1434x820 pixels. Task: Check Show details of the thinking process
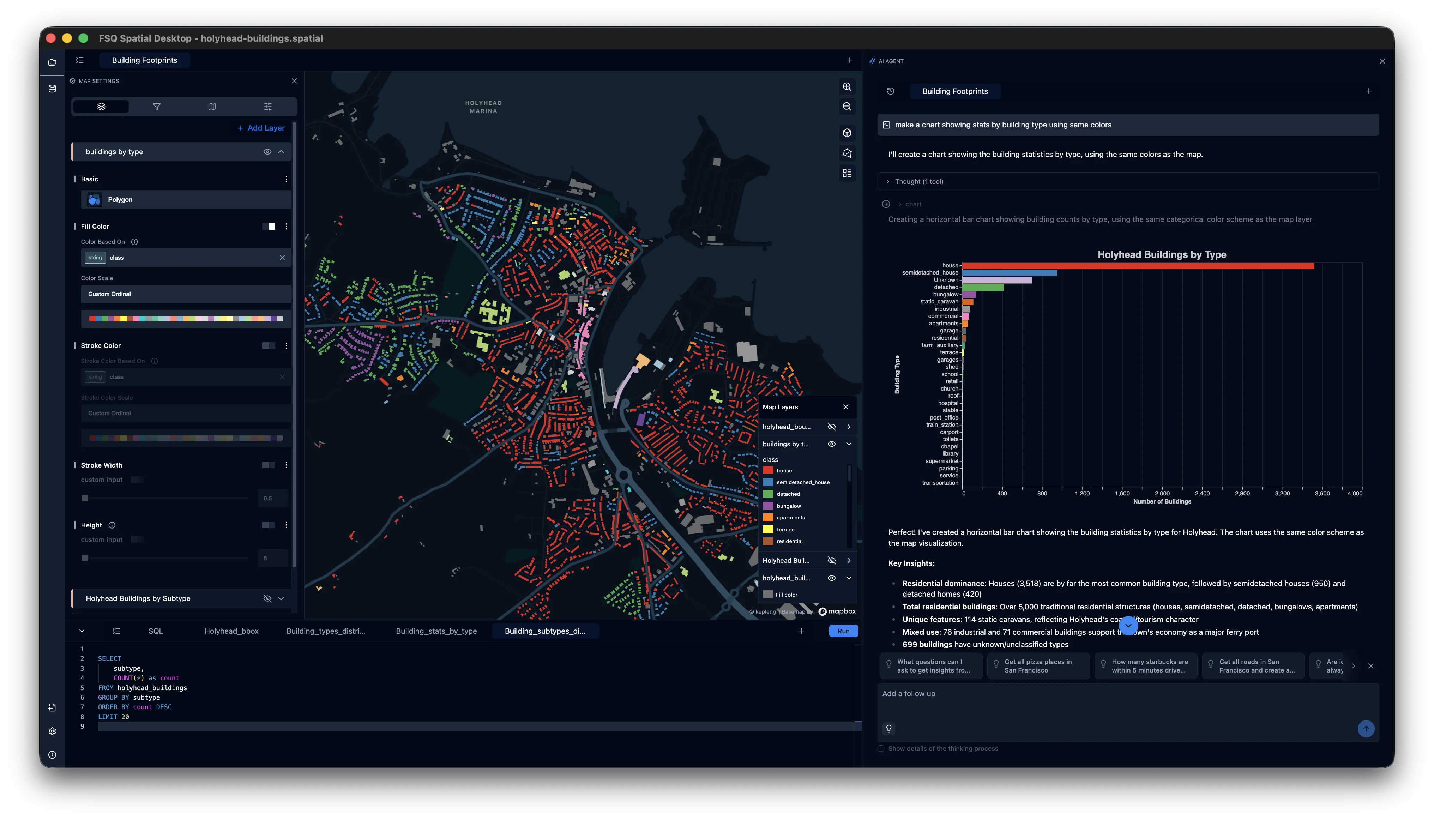click(x=881, y=748)
